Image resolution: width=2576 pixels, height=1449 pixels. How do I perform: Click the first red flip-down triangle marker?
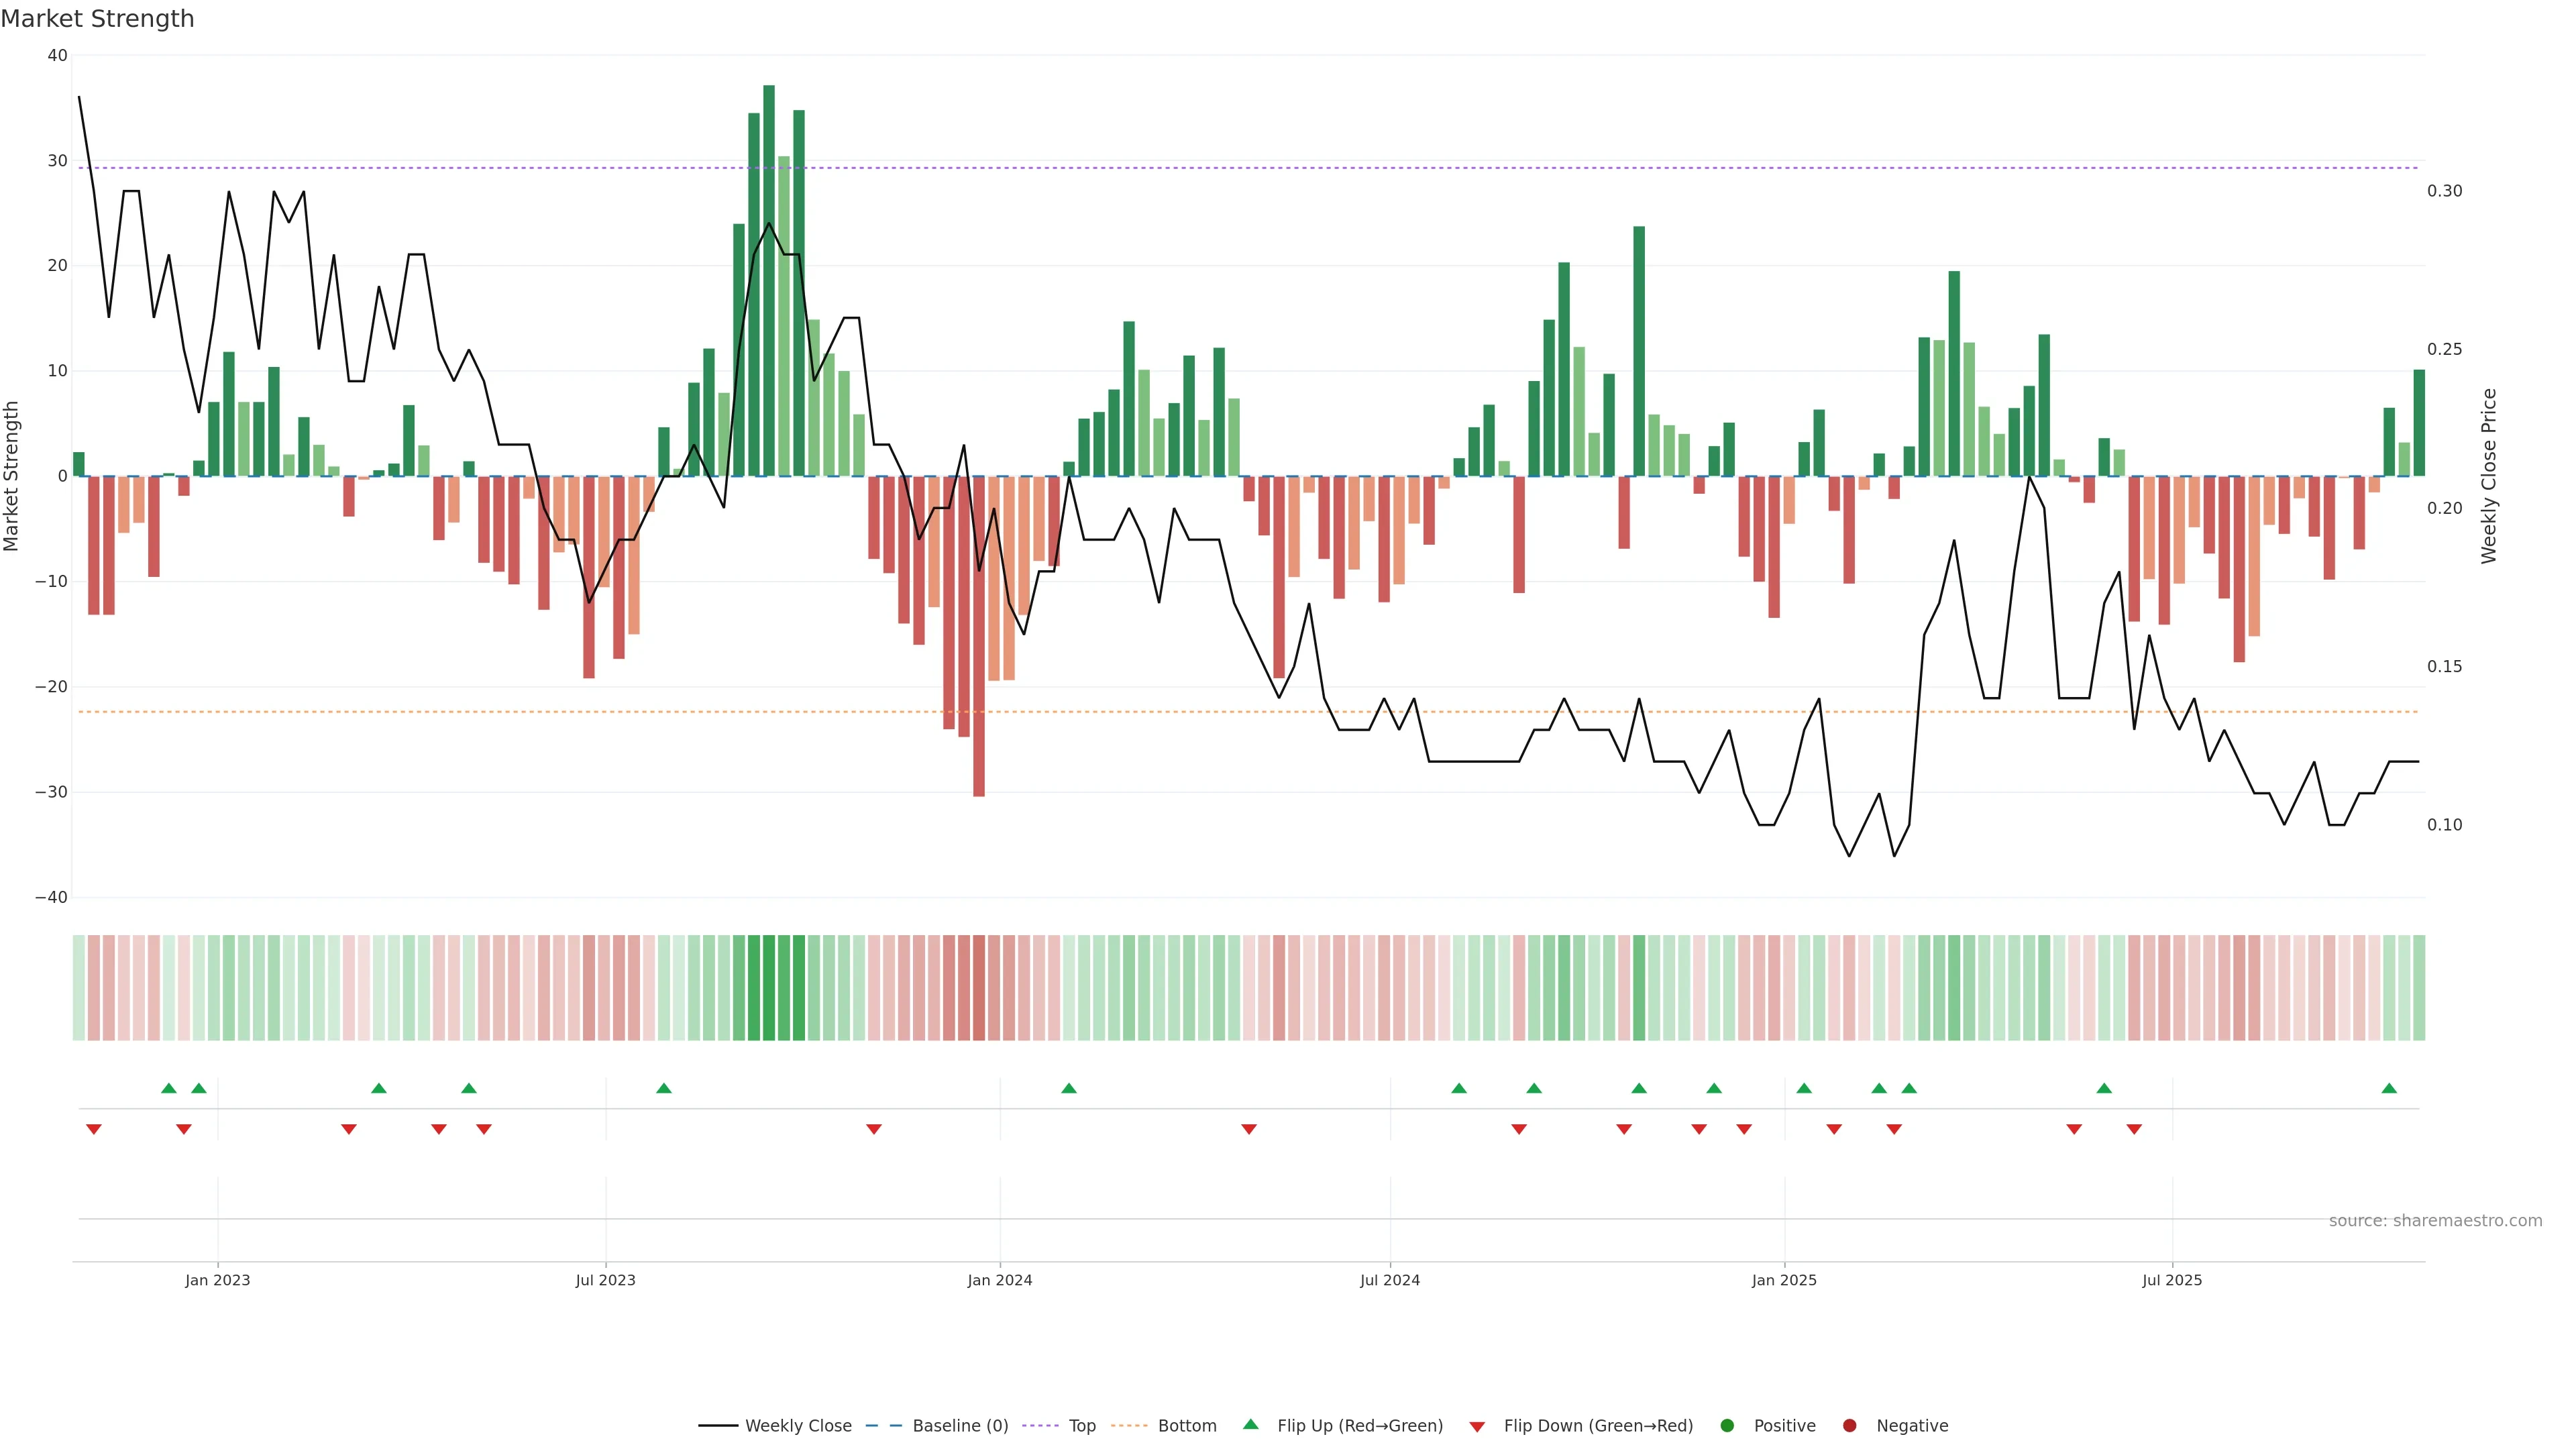coord(94,1129)
